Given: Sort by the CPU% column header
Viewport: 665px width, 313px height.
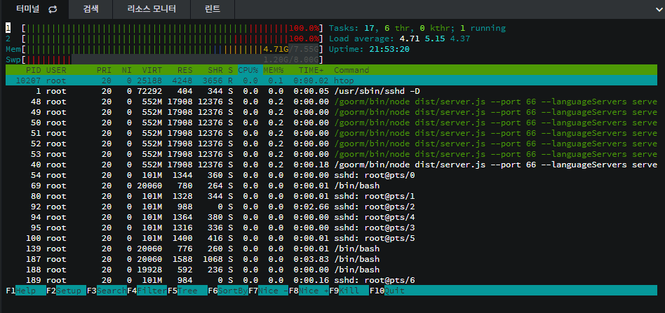Looking at the screenshot, I should 248,70.
